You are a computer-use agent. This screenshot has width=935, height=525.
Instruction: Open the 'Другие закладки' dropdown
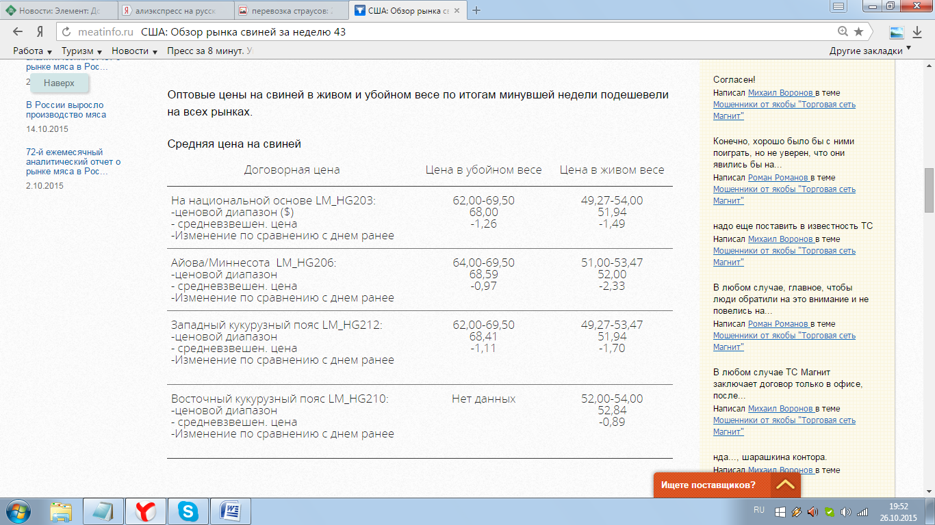(870, 51)
